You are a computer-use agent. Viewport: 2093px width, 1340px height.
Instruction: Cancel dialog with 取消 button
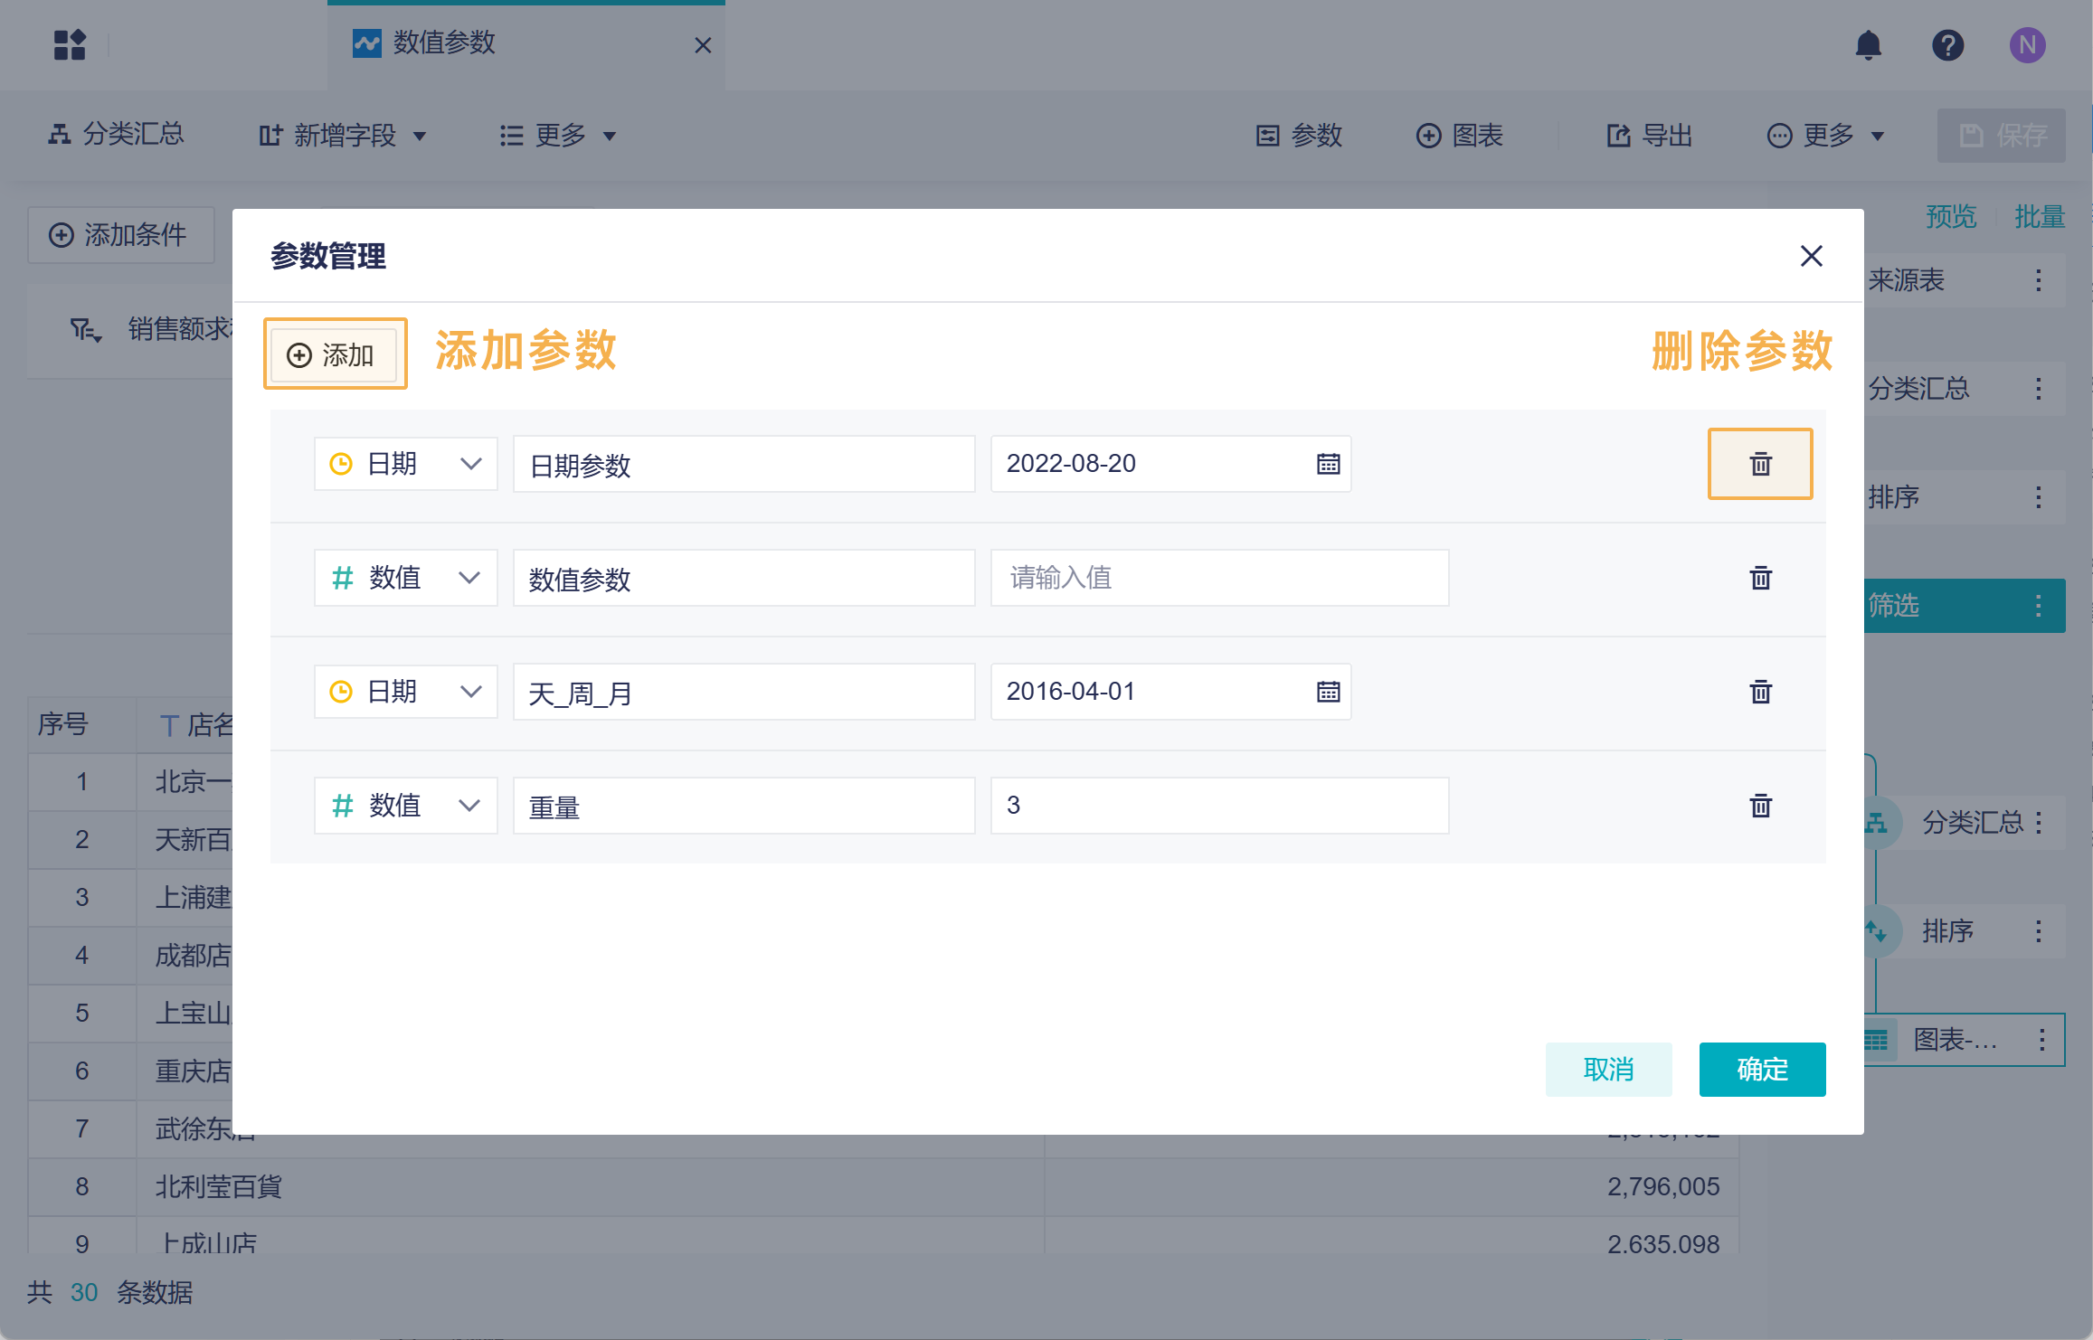pyautogui.click(x=1607, y=1069)
